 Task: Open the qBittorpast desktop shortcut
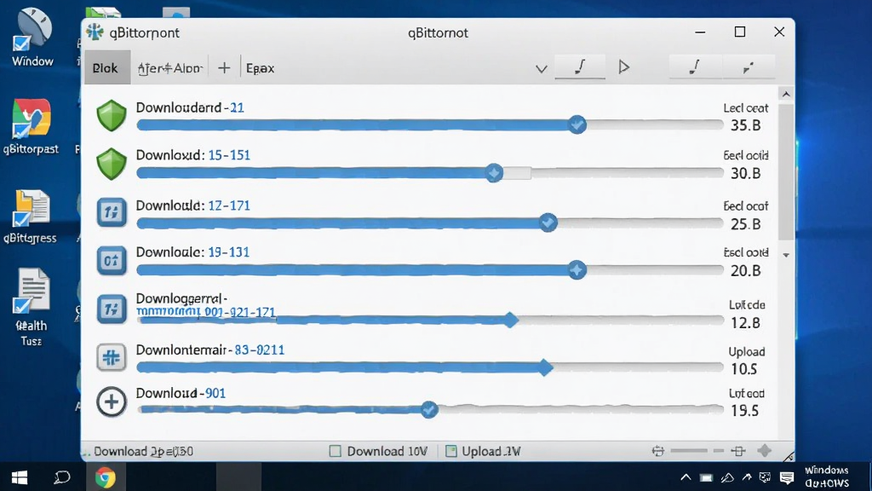tap(31, 126)
